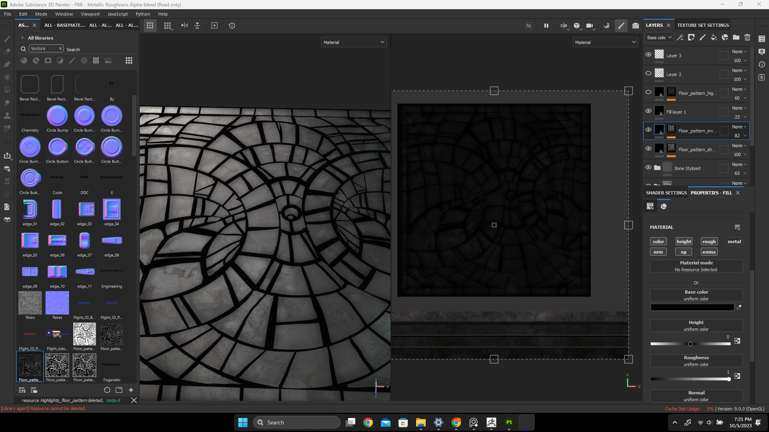Select the Smudge tool in left toolbar
Screen dimensions: 769x432
[x=7, y=103]
